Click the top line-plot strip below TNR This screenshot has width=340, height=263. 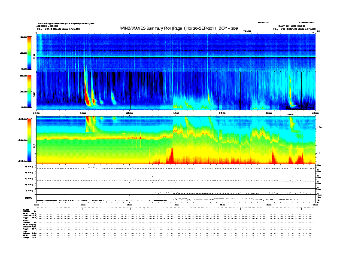pos(176,167)
